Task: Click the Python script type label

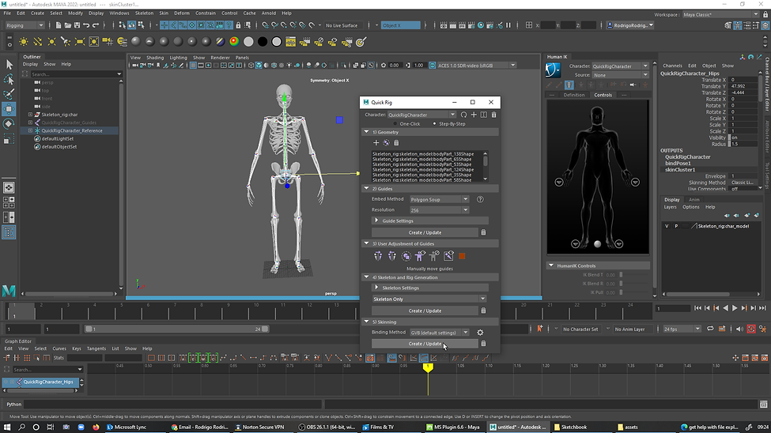Action: (13, 404)
